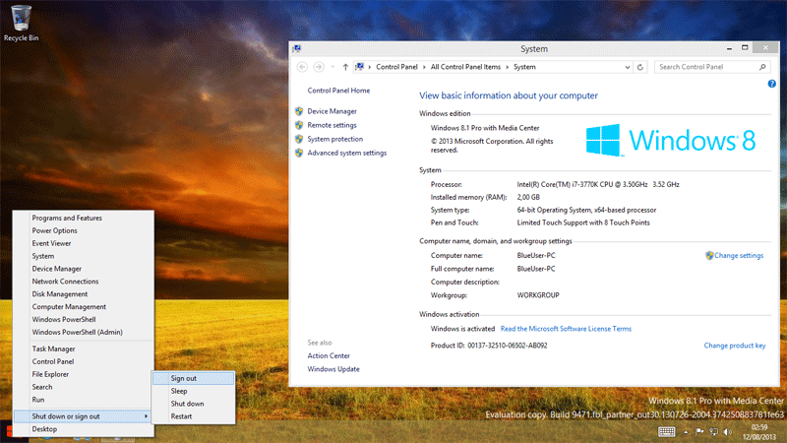Screen dimensions: 787x443
Task: Select the Product ID value text
Action: click(x=508, y=346)
